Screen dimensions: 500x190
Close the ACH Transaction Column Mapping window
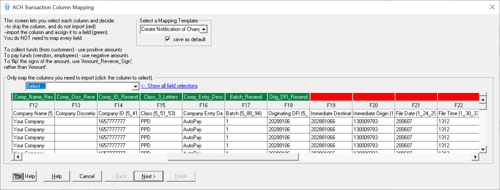pos(492,7)
